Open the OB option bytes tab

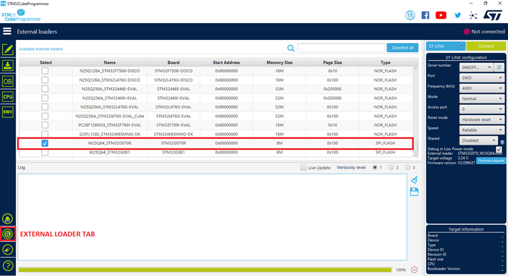8,81
